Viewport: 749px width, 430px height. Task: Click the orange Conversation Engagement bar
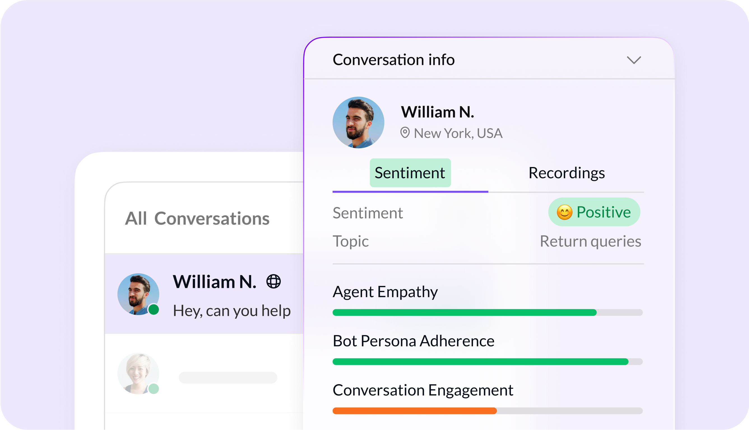point(414,411)
